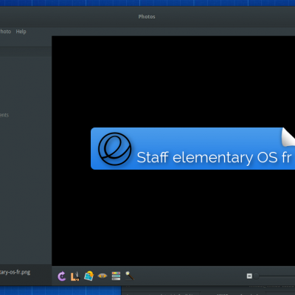Open the Help menu
Viewport: 295px width, 295px height.
pyautogui.click(x=21, y=32)
